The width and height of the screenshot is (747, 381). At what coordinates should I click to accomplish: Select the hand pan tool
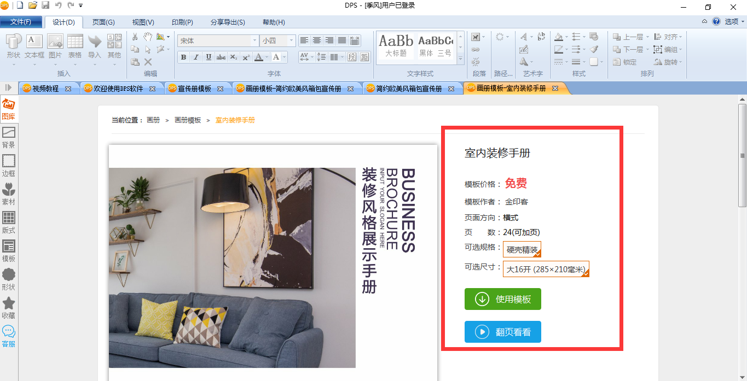[x=148, y=37]
